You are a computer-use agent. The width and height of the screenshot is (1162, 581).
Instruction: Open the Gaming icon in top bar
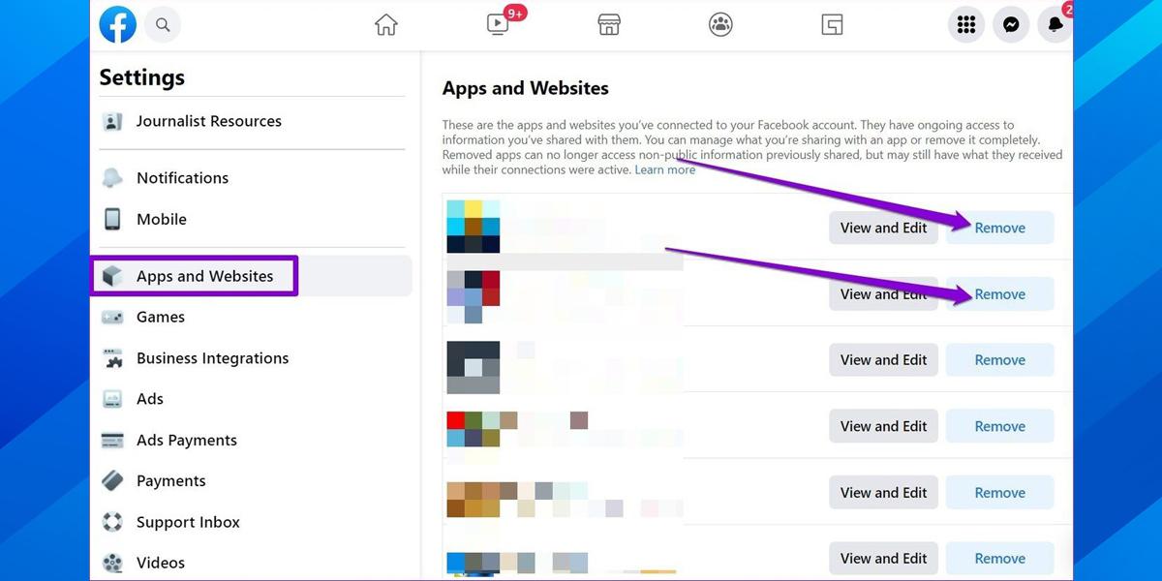[x=832, y=25]
